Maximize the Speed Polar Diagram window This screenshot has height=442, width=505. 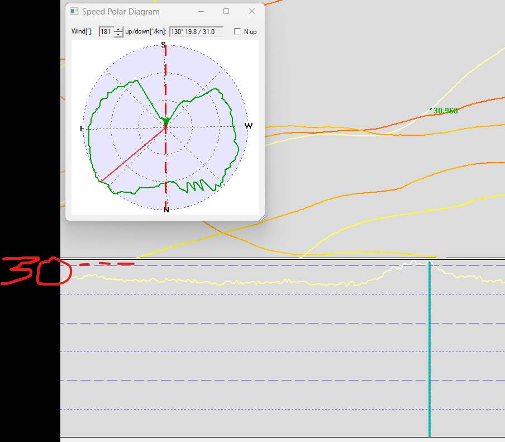click(x=226, y=11)
